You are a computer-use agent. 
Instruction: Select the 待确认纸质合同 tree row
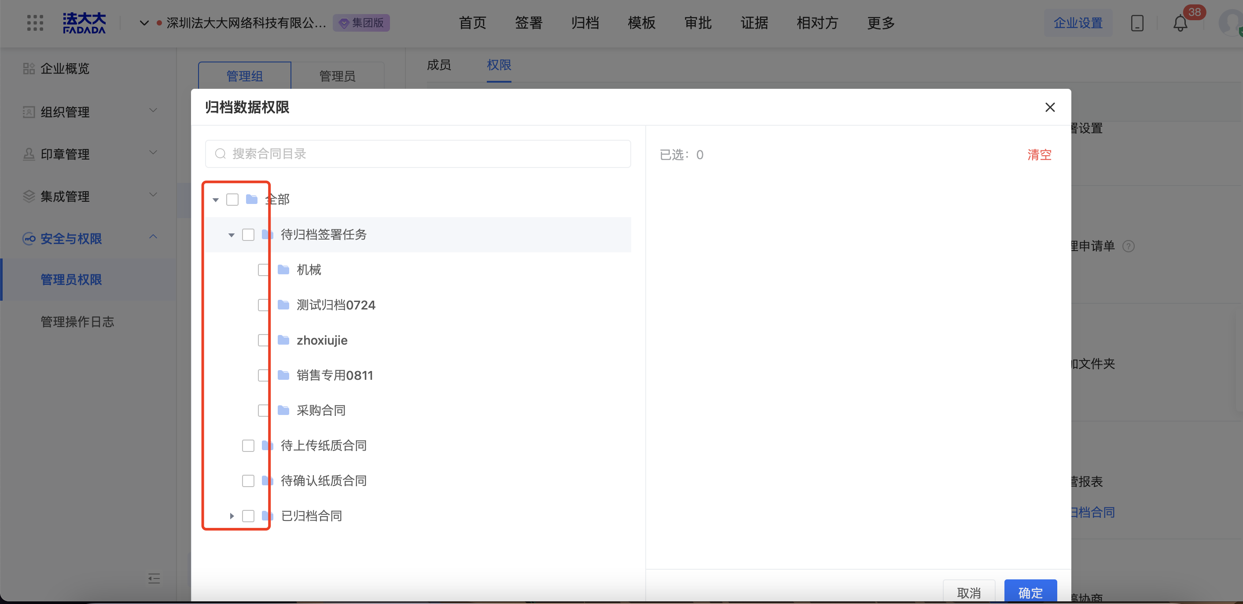[418, 480]
